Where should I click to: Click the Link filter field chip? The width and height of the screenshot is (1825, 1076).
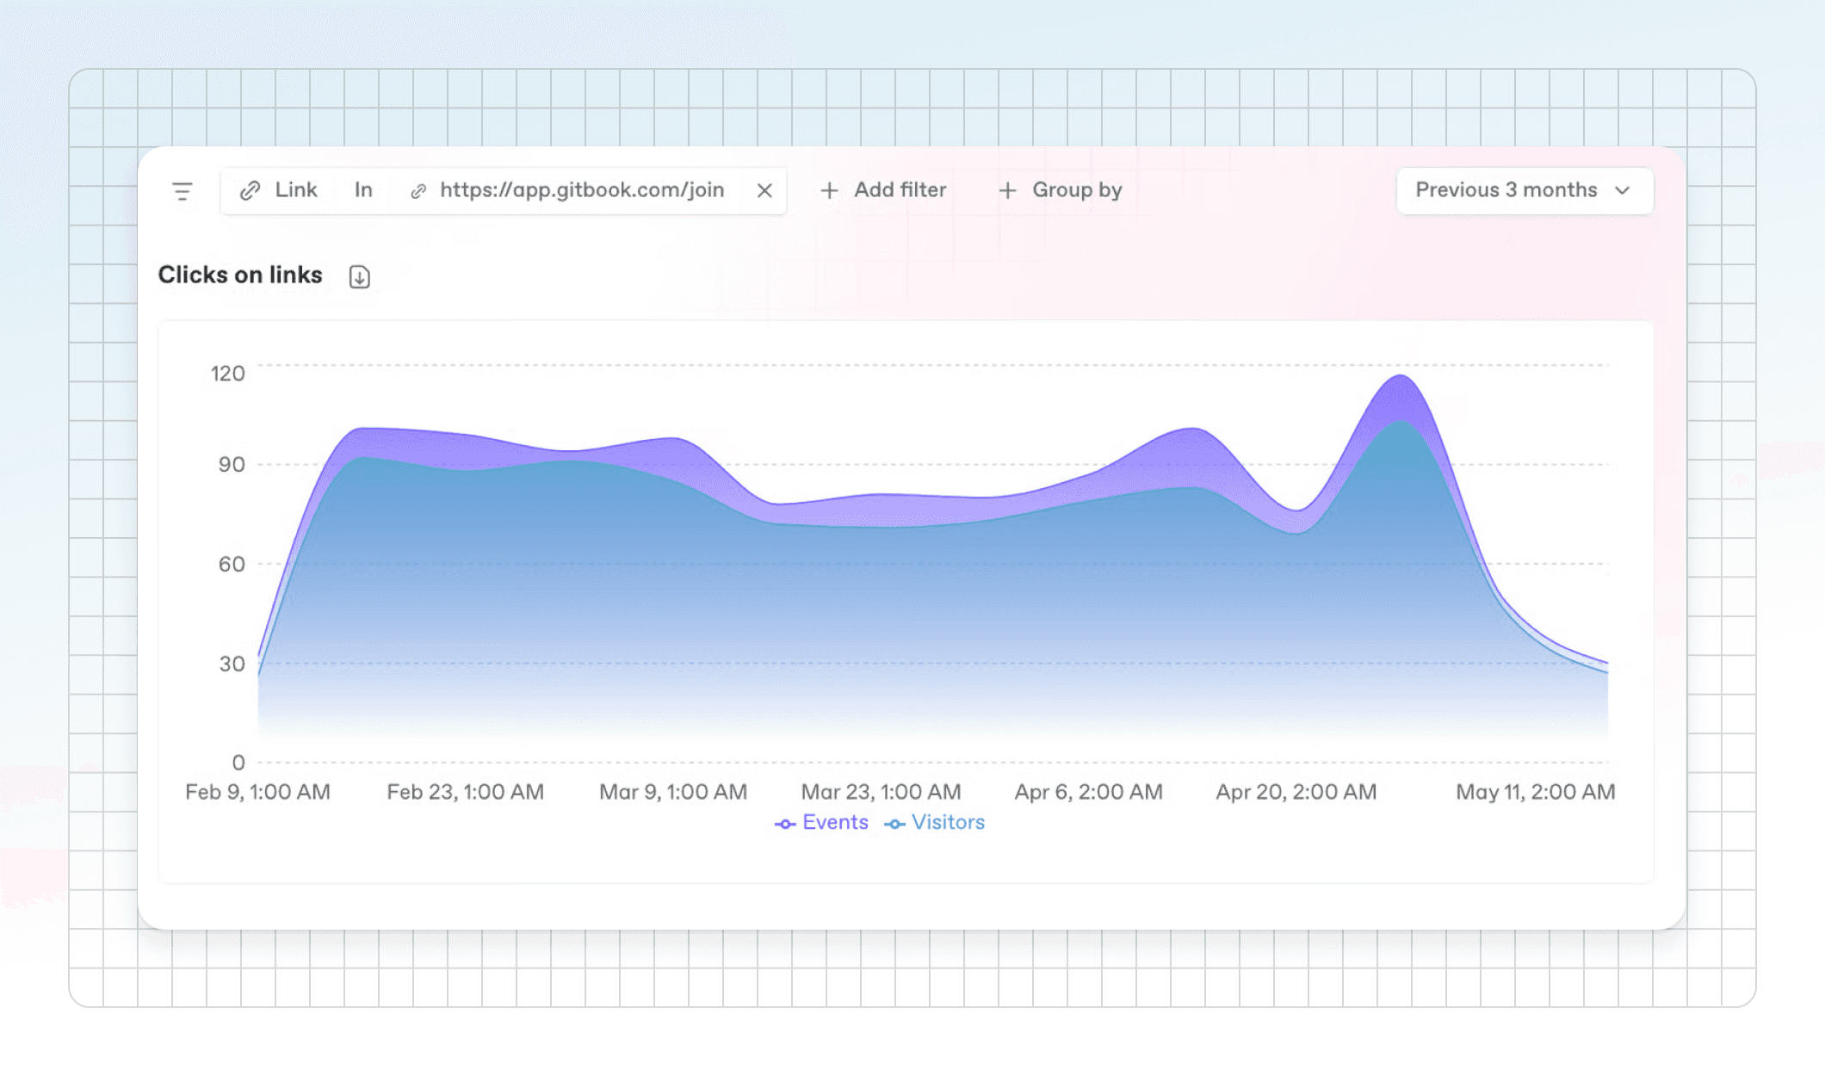[x=279, y=190]
